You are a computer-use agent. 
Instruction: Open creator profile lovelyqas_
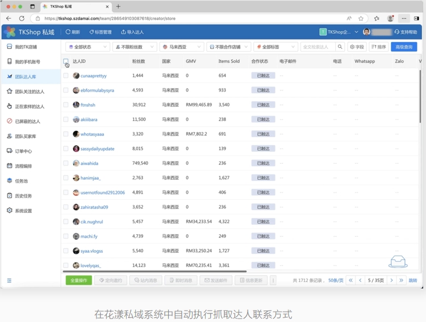click(90, 265)
